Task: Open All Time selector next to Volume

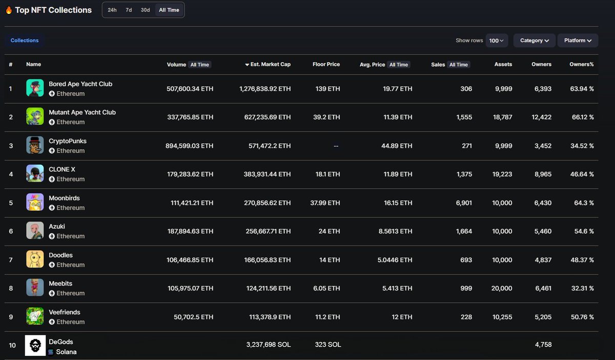Action: point(200,65)
